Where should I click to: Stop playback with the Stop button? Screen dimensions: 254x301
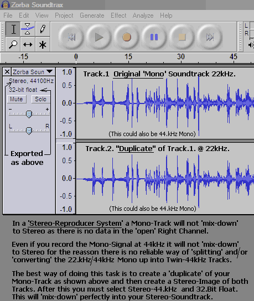coord(182,37)
